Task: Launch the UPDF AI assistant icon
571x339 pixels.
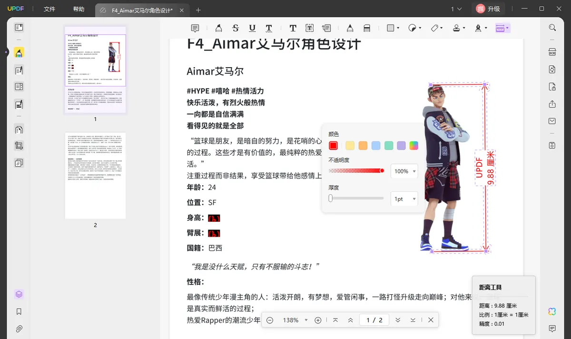Action: [x=552, y=311]
